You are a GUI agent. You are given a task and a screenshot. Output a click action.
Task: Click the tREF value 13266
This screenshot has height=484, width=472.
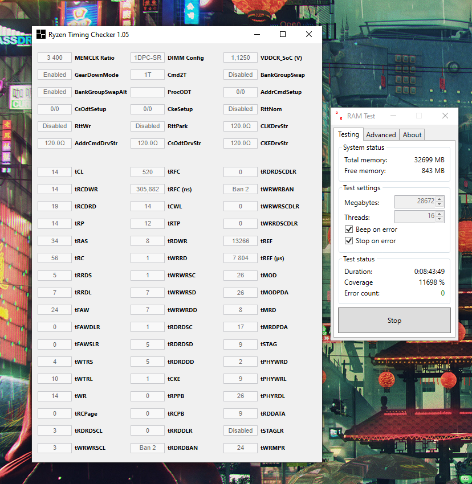[241, 241]
